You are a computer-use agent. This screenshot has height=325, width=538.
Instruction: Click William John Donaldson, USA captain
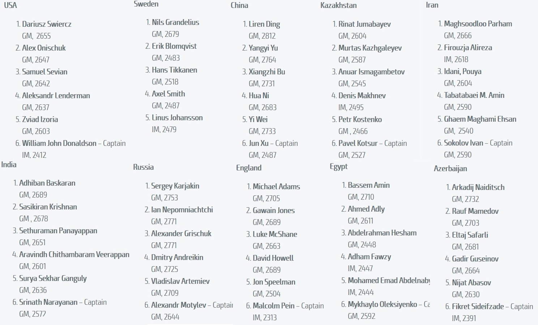59,143
